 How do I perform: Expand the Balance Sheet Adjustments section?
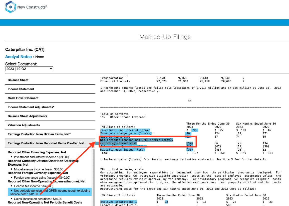[50, 116]
